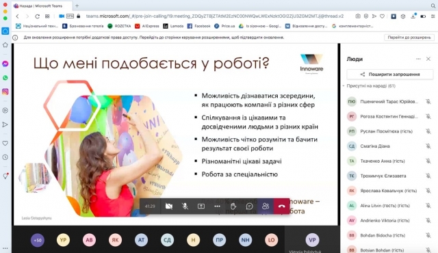
Task: Toggle the participants panel icon
Action: (x=266, y=206)
